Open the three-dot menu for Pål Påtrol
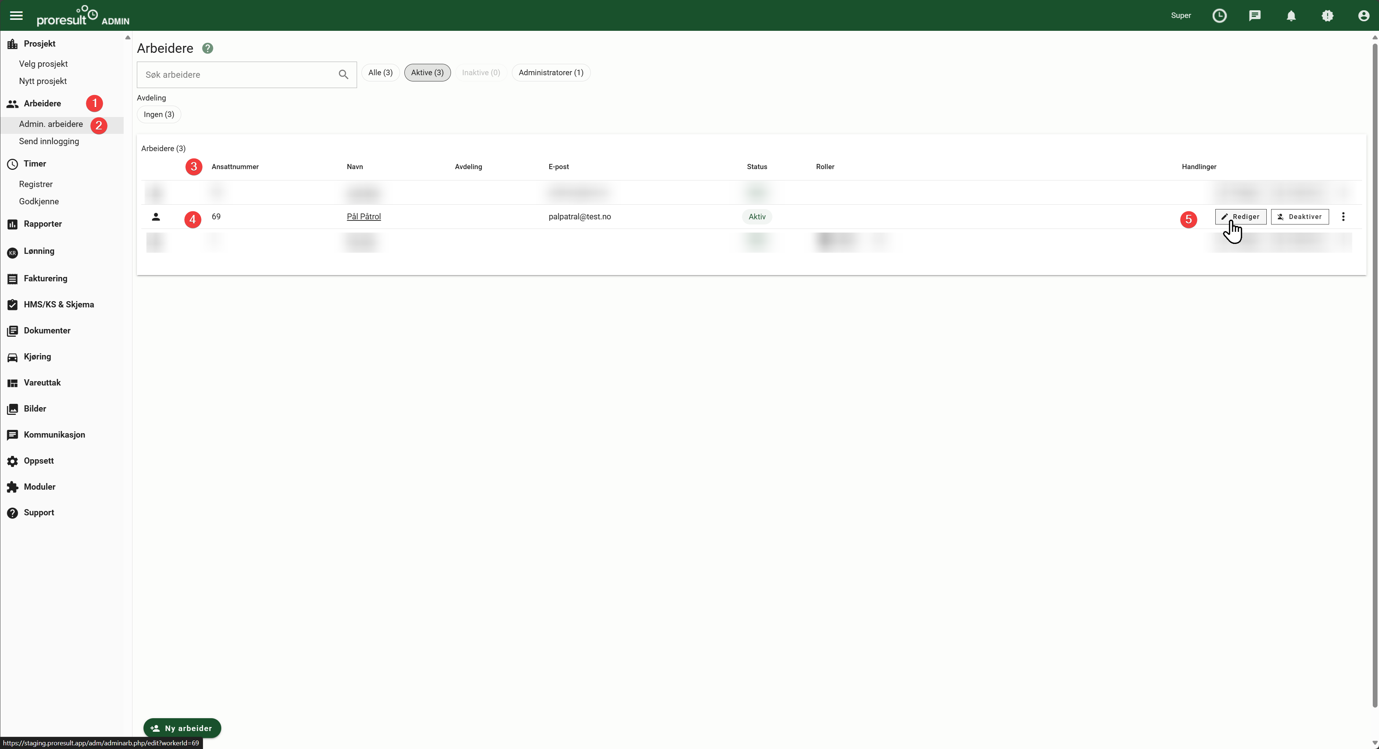The width and height of the screenshot is (1379, 749). [1343, 217]
